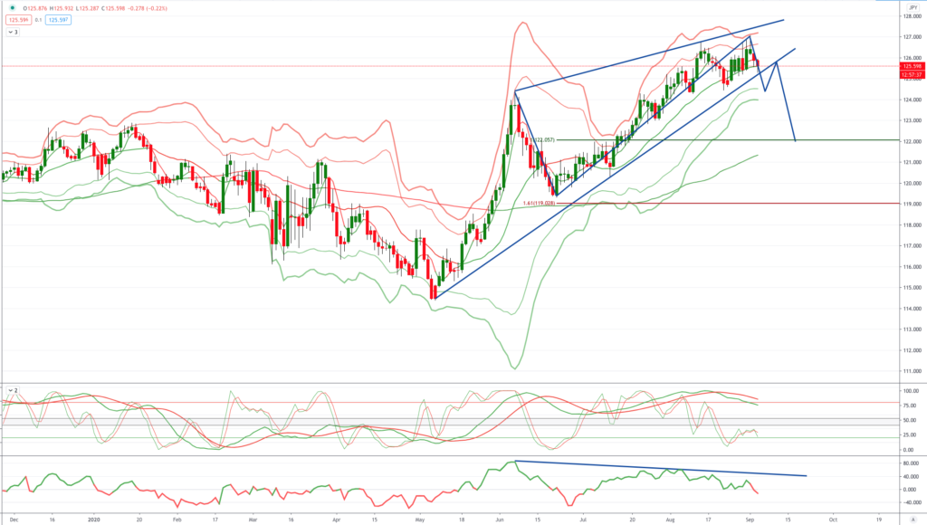
Task: Click the 0.1 spread value
Action: [38, 20]
